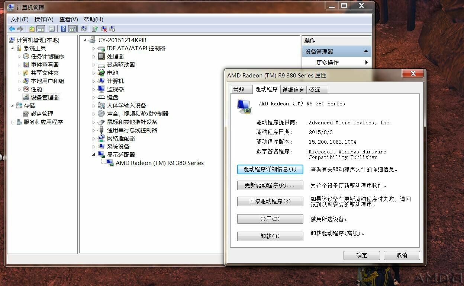The image size is (464, 286).
Task: Expand the 本地用户和组 node
Action: tap(19, 81)
